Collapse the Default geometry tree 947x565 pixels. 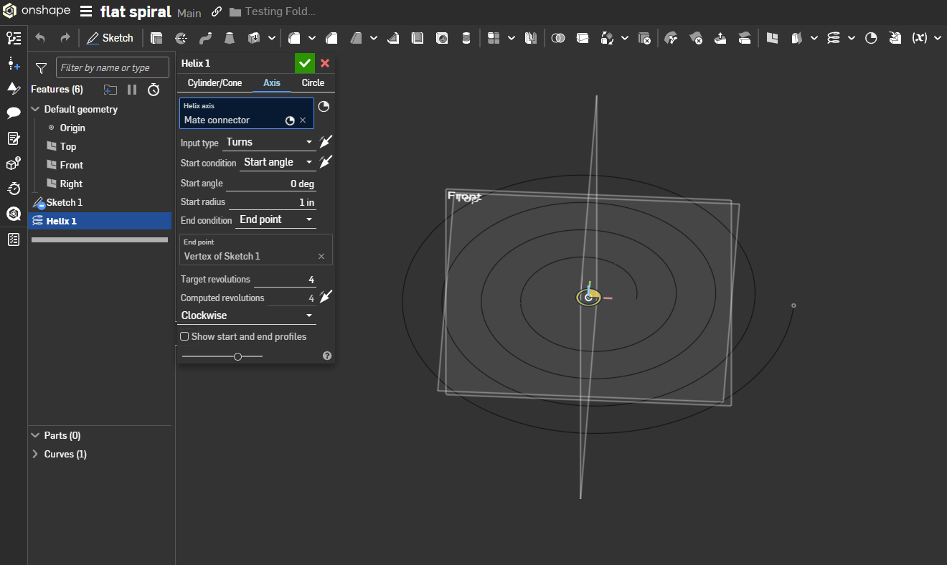click(35, 110)
